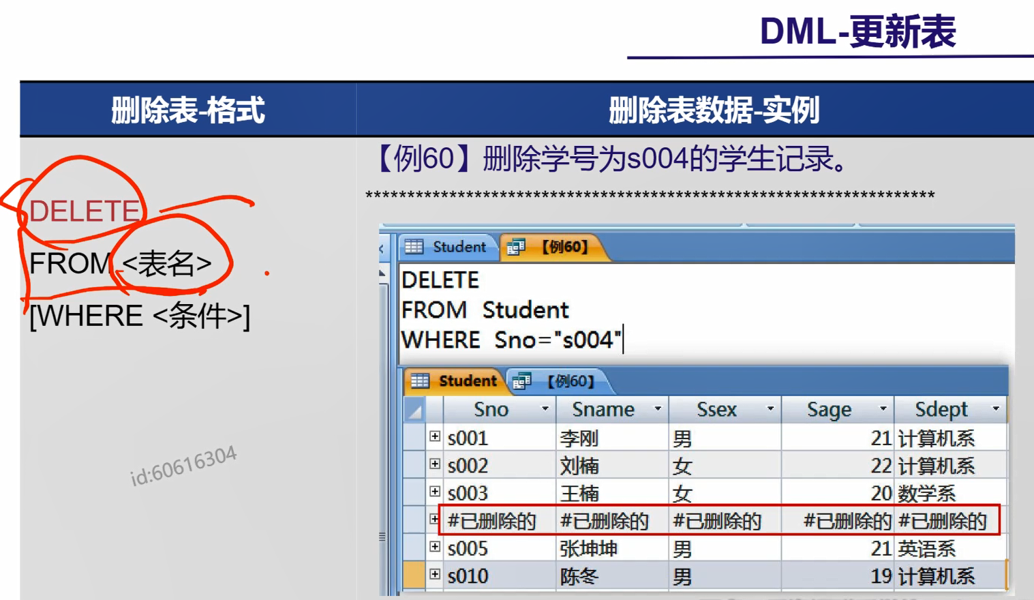Click the select-all corner of the datasheet
1034x600 pixels.
click(414, 410)
